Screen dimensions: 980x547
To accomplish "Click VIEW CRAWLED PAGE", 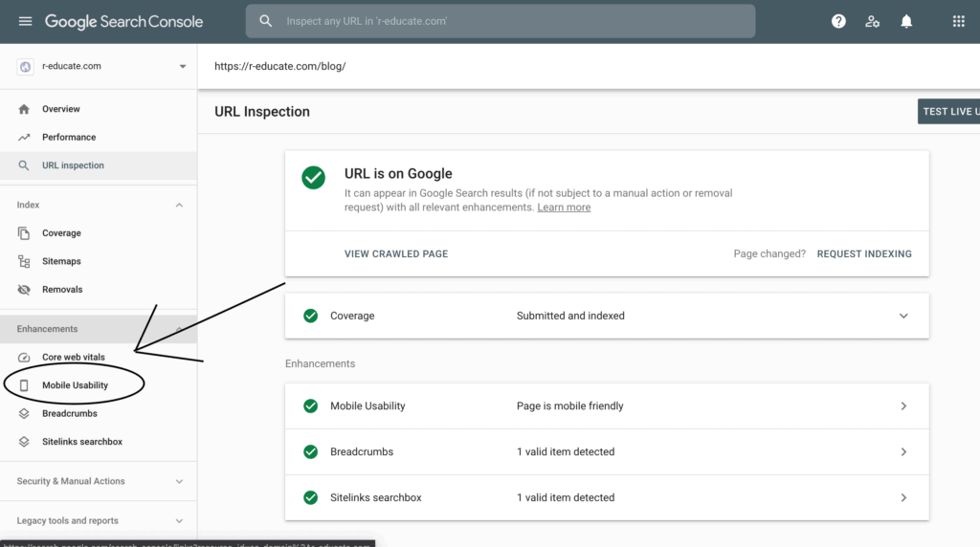I will pos(396,254).
